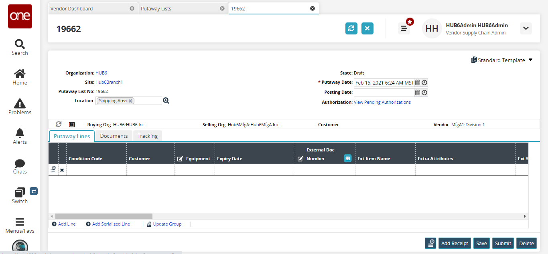Click Update Group
This screenshot has height=254, width=548.
(164, 224)
